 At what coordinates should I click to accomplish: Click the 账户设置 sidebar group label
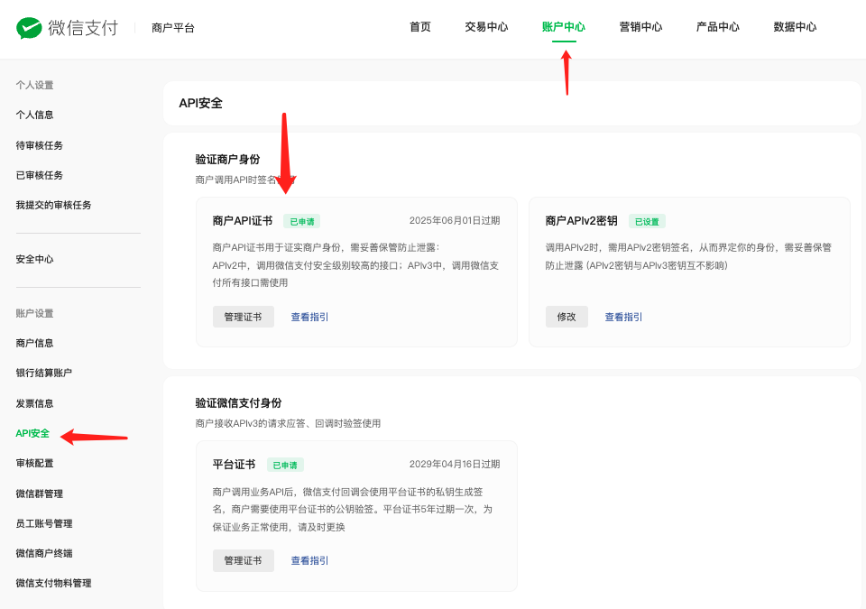35,313
